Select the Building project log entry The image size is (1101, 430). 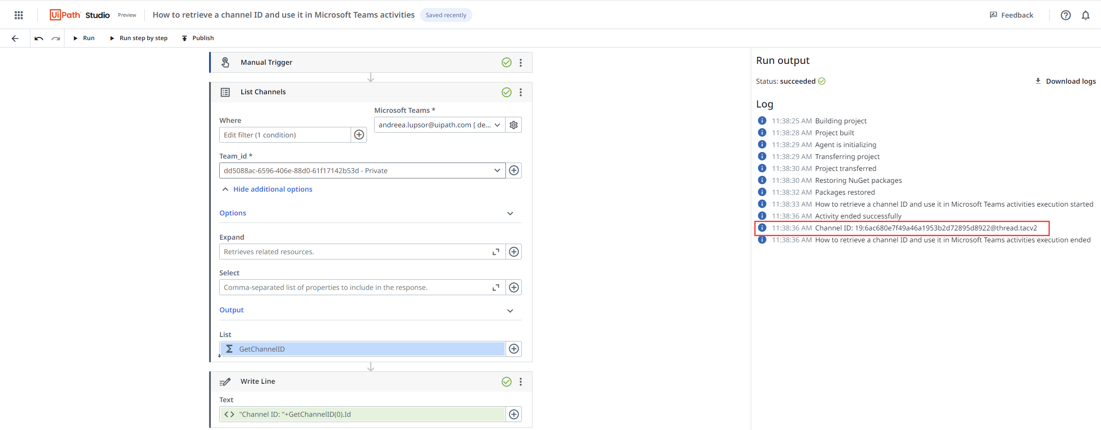812,121
